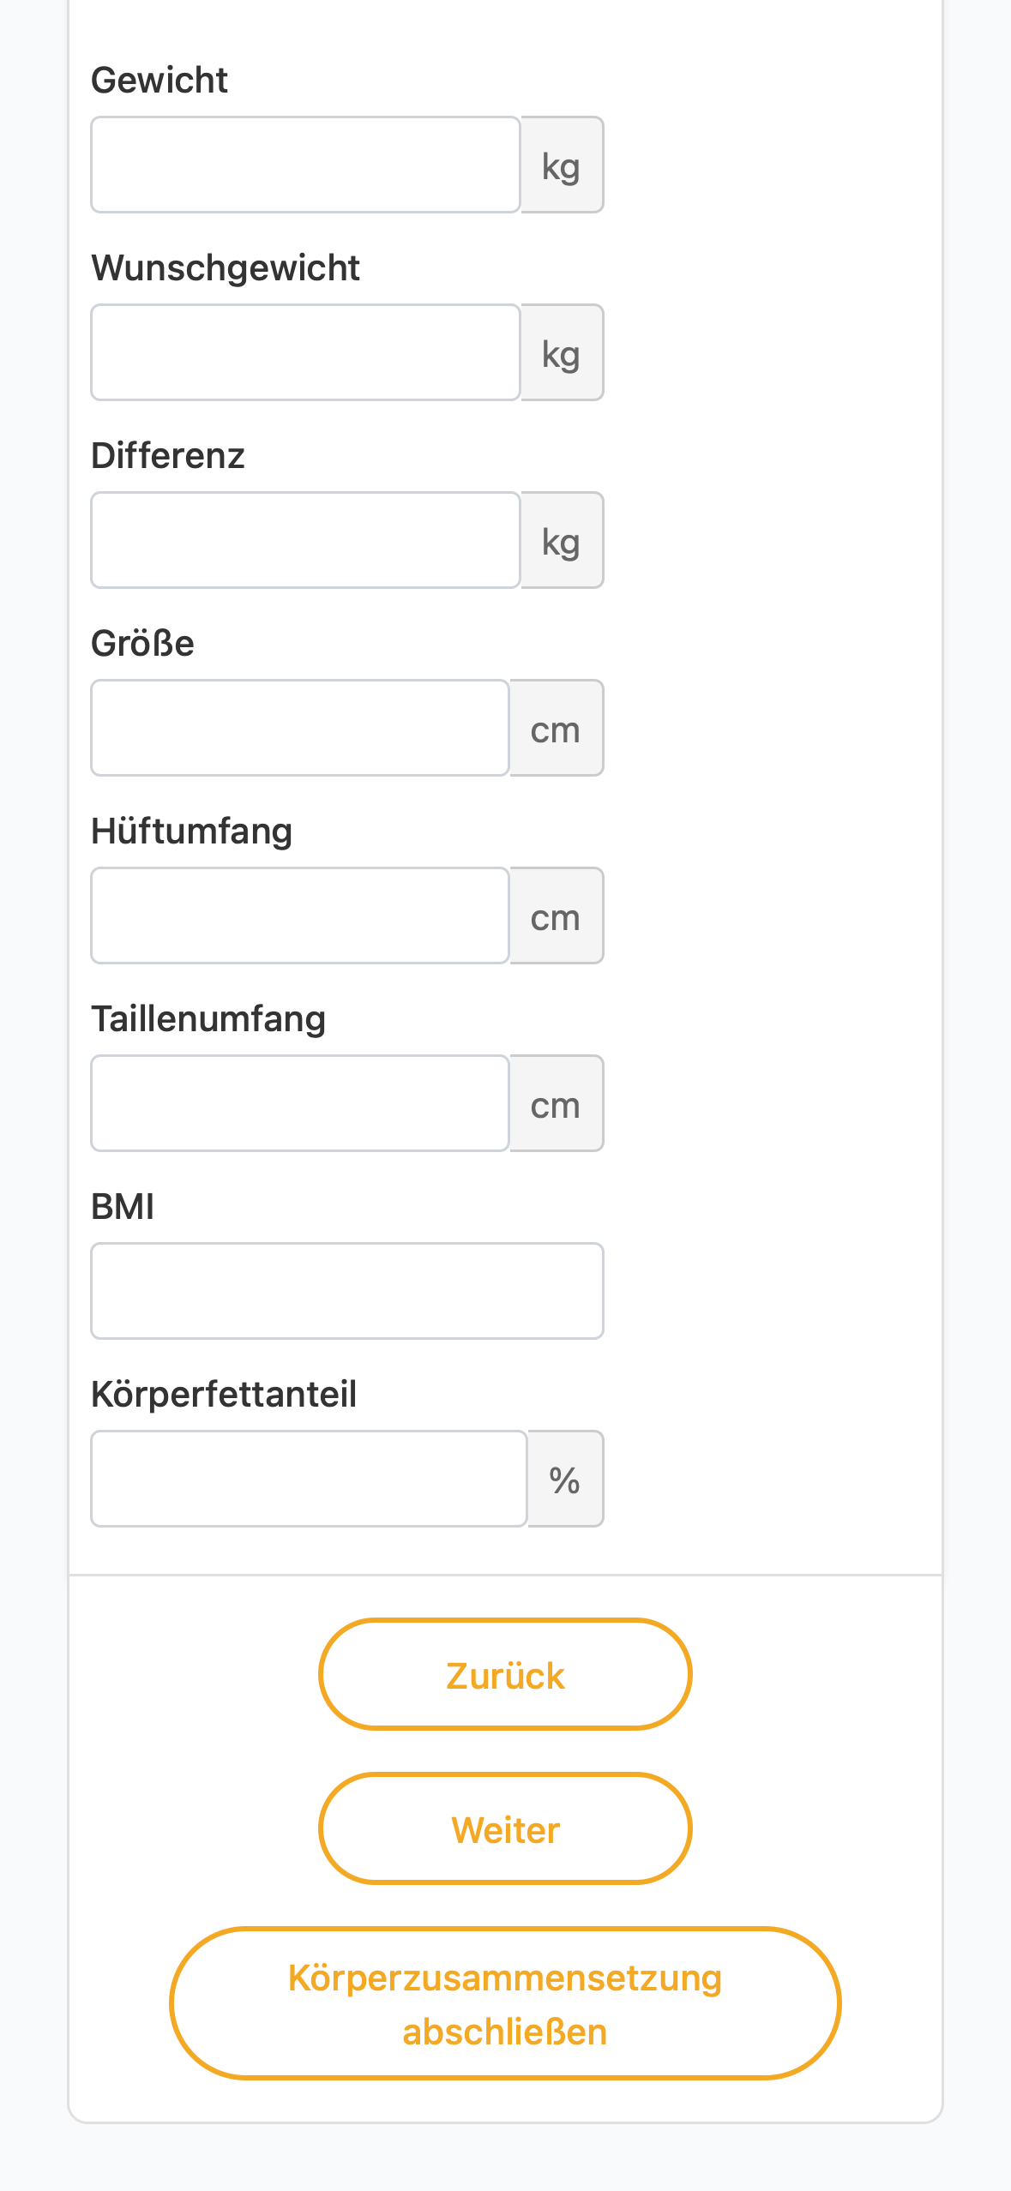
Task: Click Körperzusammensetzung abschließen button
Action: click(505, 2003)
